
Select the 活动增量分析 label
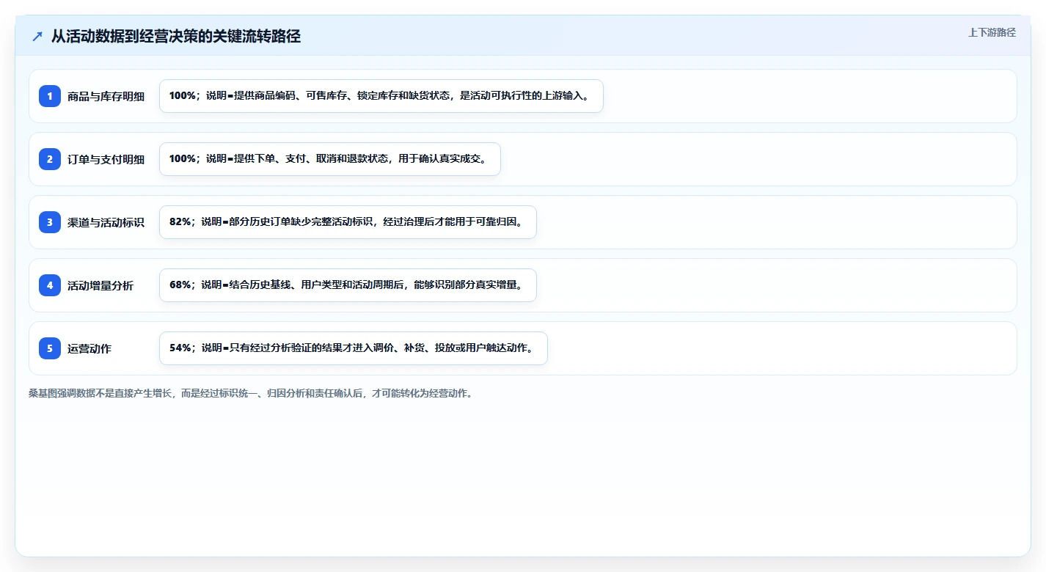click(100, 285)
